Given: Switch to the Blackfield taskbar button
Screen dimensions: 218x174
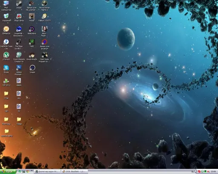Looking at the screenshot, I should pos(75,171).
